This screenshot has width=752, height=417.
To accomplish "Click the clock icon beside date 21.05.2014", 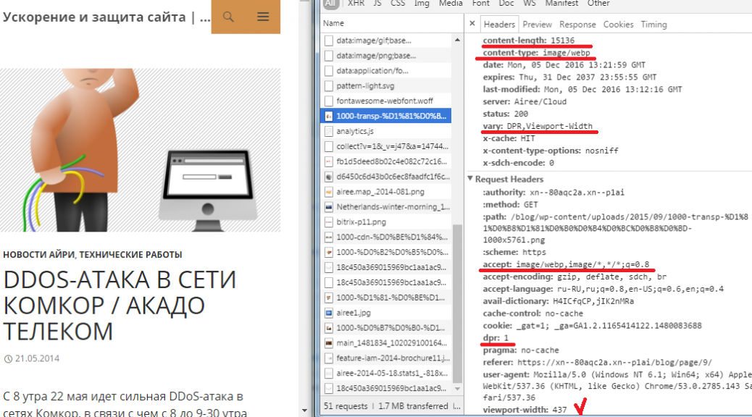I will click(7, 359).
